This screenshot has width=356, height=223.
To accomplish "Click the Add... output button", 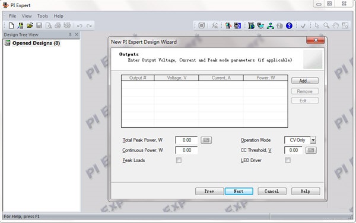I will [x=305, y=81].
